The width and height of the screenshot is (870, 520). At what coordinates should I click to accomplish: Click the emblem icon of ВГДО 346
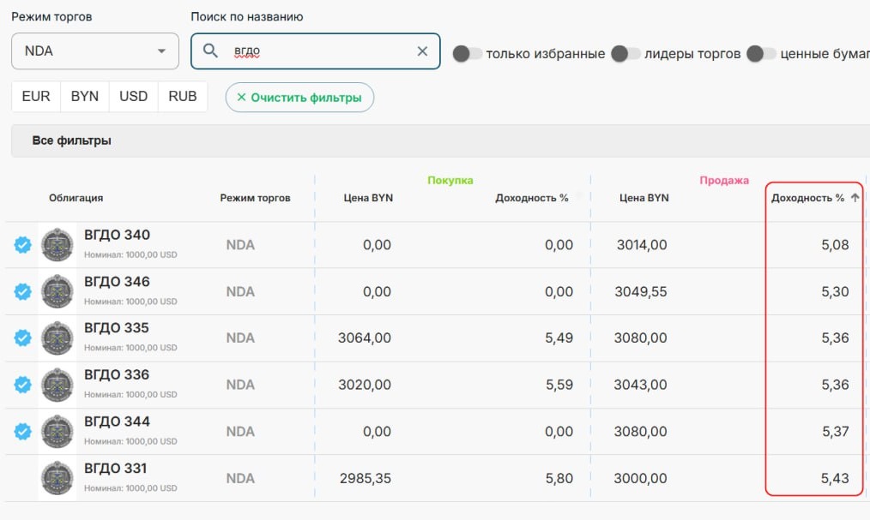tap(57, 291)
